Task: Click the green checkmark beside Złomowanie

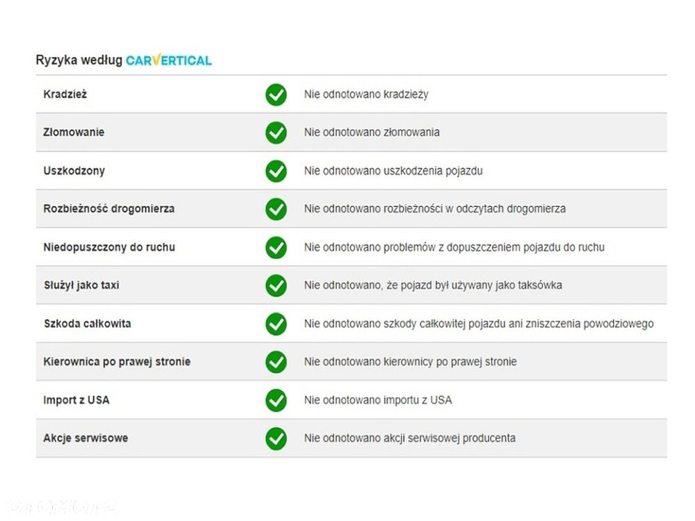Action: tap(276, 133)
